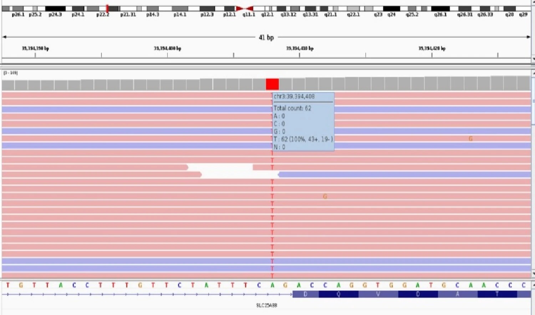Click the "A : 0" line in the tooltip
535x315 pixels.
[x=279, y=116]
